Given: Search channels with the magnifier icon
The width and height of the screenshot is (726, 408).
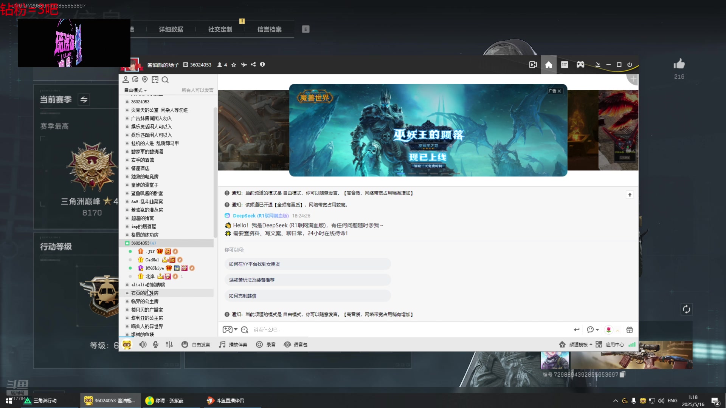Looking at the screenshot, I should 165,79.
